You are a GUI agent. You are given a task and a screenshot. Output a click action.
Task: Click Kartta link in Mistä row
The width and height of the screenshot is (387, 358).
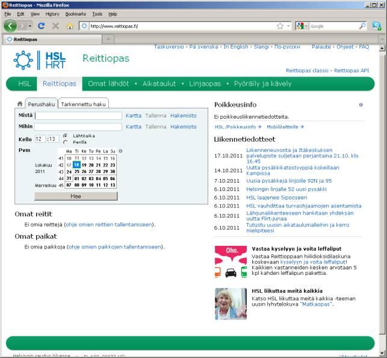(x=134, y=115)
